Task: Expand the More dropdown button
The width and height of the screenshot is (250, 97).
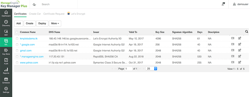Action: tap(55, 23)
